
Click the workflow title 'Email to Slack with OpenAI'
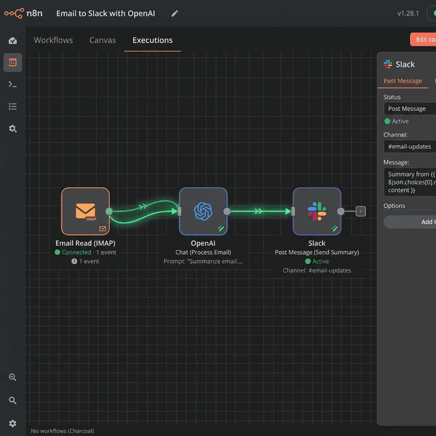pyautogui.click(x=106, y=14)
